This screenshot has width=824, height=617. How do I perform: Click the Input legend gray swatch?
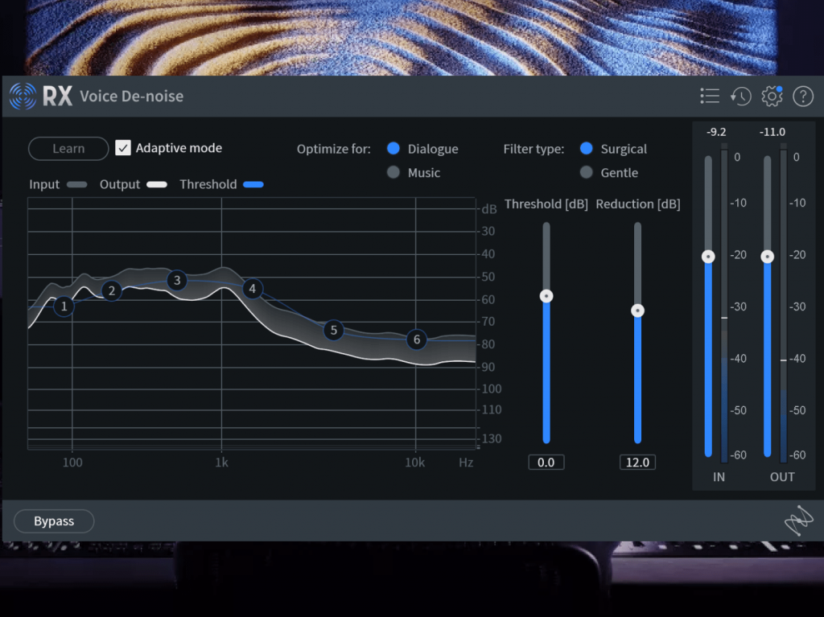pos(76,184)
